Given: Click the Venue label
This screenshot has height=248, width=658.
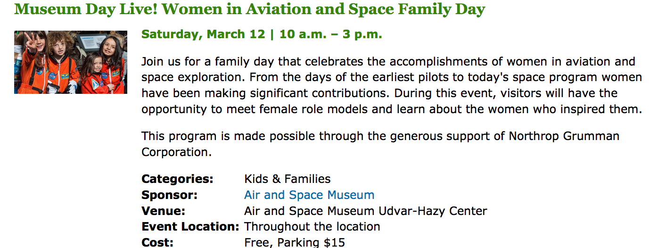Looking at the screenshot, I should click(x=163, y=211).
